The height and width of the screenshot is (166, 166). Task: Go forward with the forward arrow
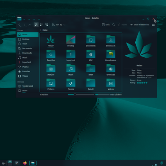(x=24, y=25)
